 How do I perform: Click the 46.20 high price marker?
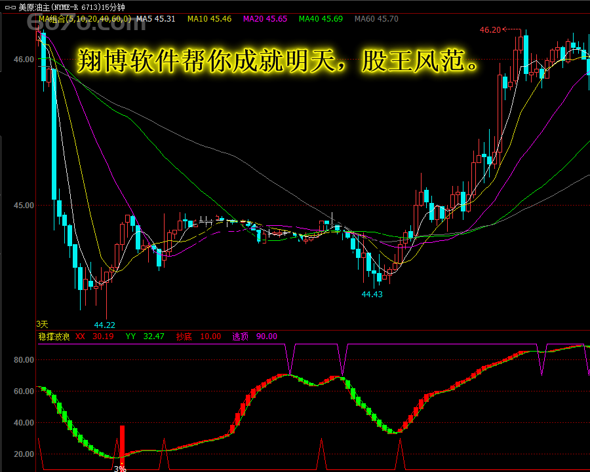tap(490, 29)
